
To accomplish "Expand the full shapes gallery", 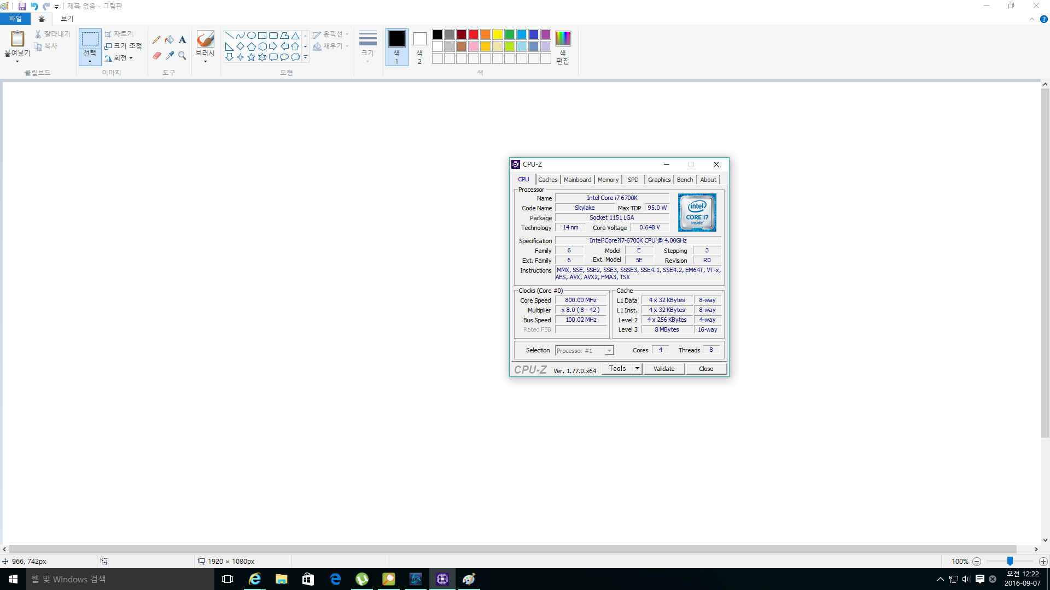I will pos(305,57).
